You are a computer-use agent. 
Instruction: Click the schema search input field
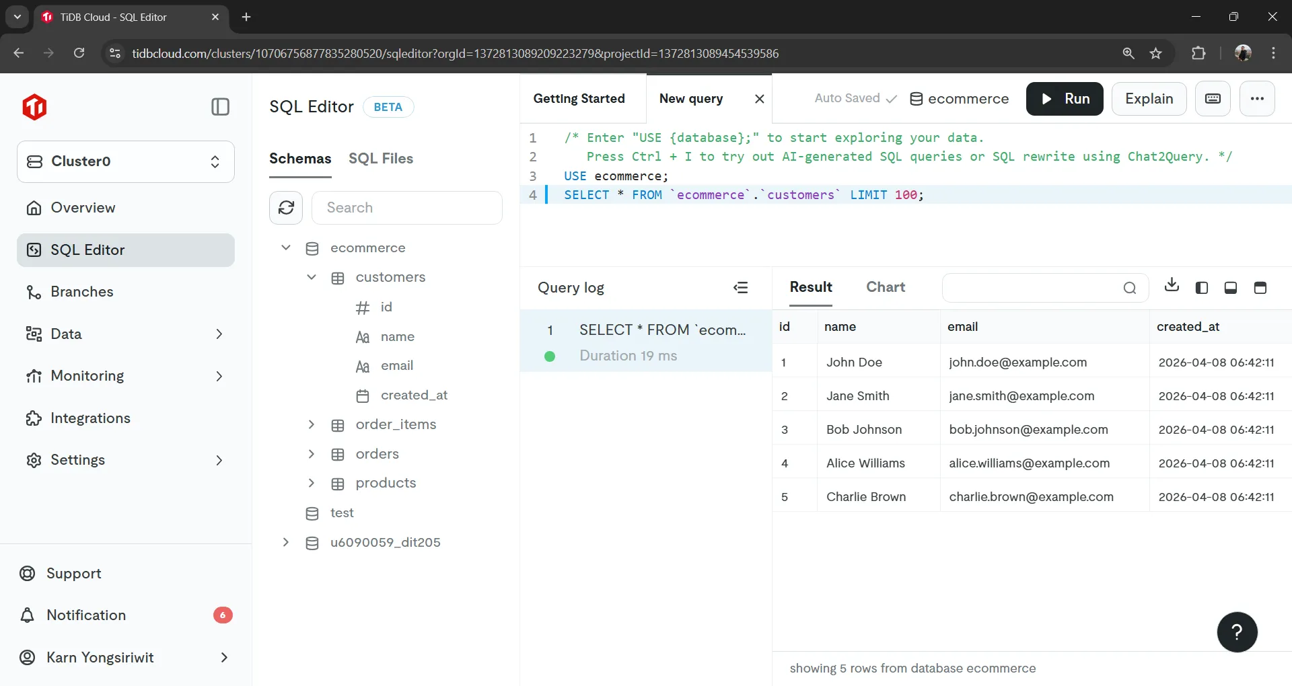(x=407, y=208)
